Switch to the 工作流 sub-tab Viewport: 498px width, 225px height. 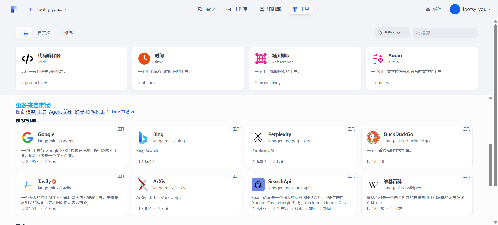point(66,33)
